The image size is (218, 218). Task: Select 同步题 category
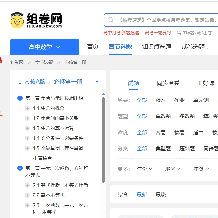coord(211,149)
